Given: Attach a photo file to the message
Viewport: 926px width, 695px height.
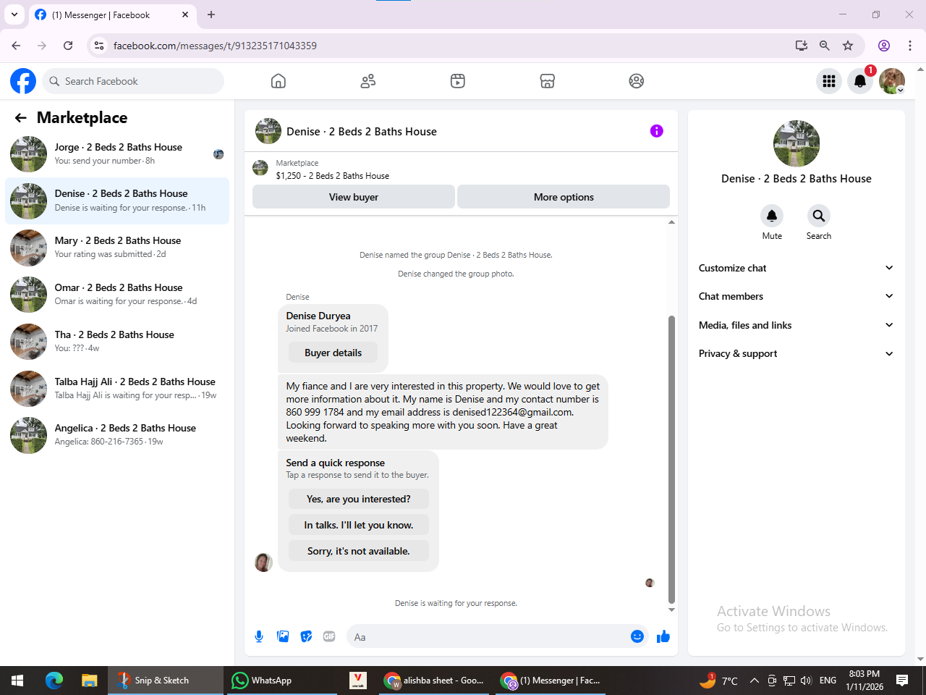Looking at the screenshot, I should (283, 636).
